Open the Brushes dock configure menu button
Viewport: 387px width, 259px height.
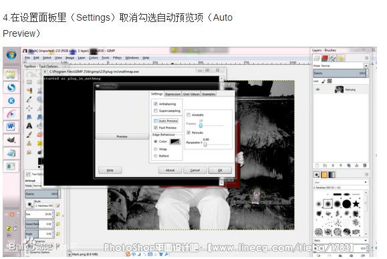(366, 174)
